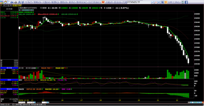
Task: Click the orange S dollar icon
Action: coord(166,2)
